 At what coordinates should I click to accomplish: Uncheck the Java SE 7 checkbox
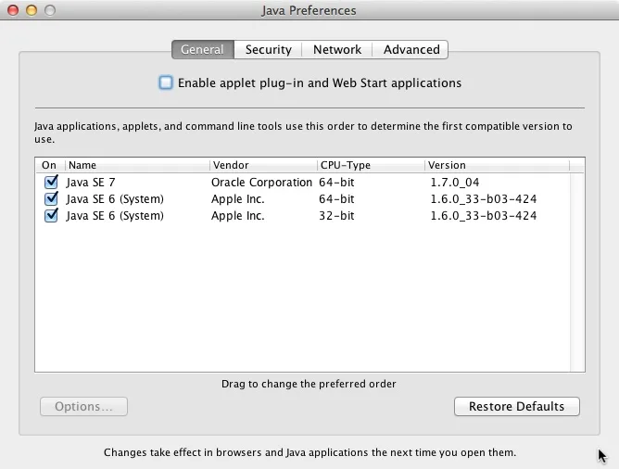click(x=51, y=182)
